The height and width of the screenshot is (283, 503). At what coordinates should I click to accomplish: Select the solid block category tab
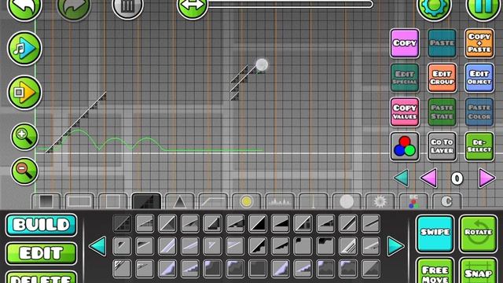[46, 201]
